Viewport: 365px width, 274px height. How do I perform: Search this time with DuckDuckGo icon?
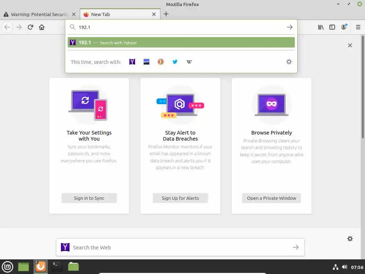point(161,62)
